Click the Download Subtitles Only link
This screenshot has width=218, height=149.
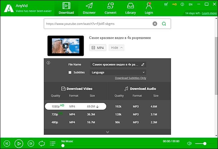coord(130,78)
